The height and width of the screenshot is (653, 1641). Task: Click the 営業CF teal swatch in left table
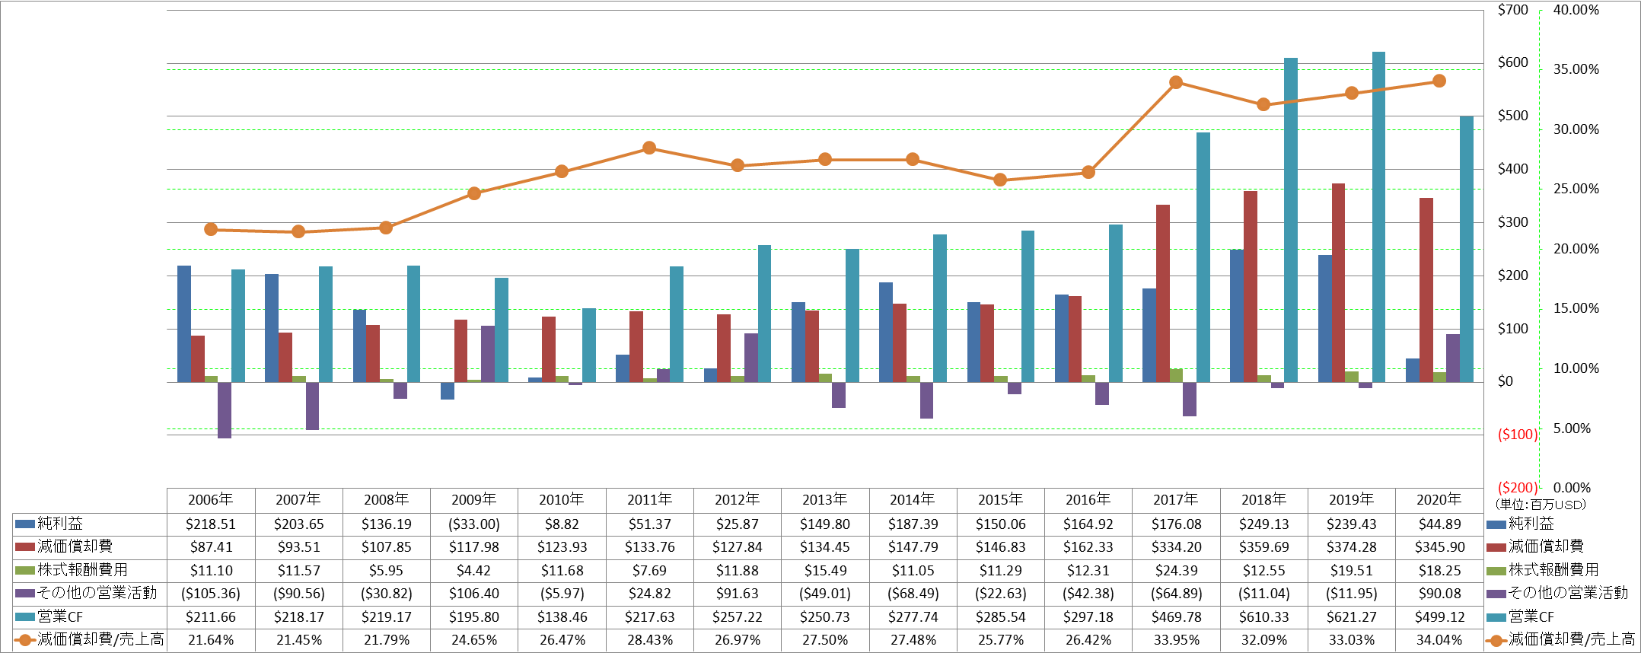coord(25,616)
